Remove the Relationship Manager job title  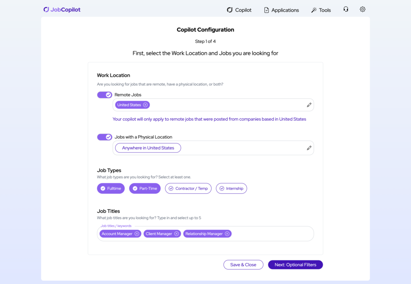[227, 234]
